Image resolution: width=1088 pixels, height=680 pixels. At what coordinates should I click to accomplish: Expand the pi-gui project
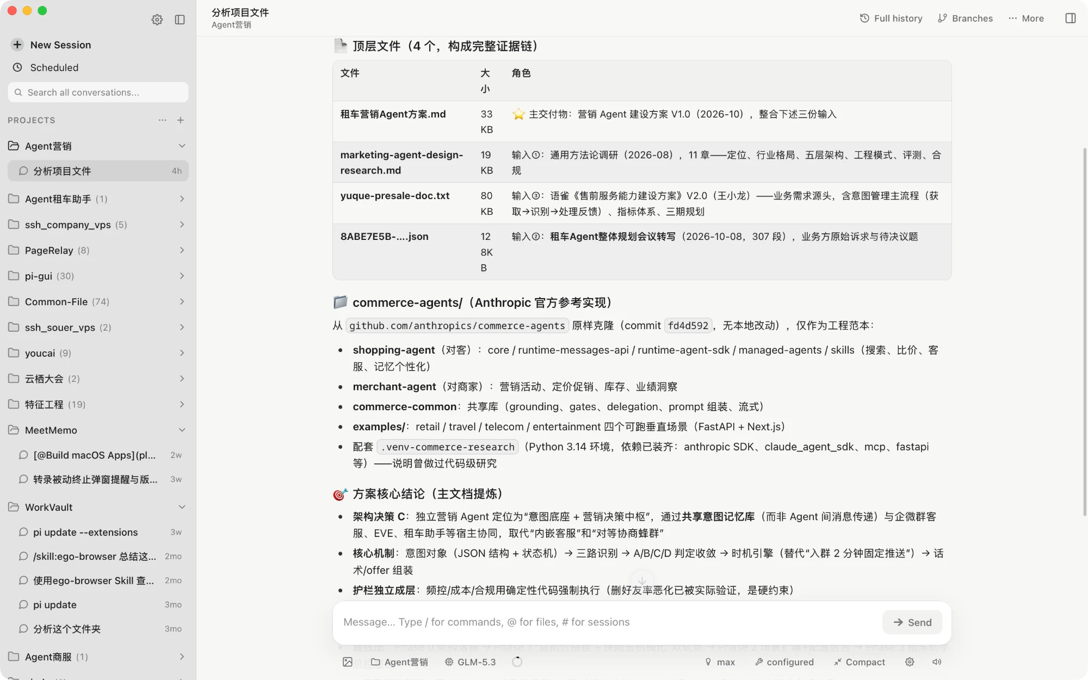point(182,276)
